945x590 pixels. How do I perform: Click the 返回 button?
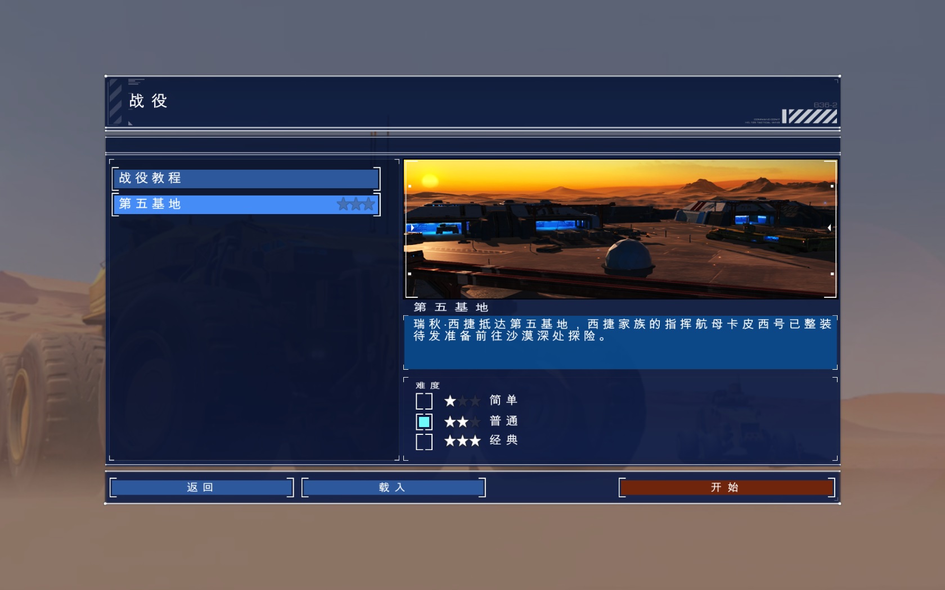coord(201,487)
